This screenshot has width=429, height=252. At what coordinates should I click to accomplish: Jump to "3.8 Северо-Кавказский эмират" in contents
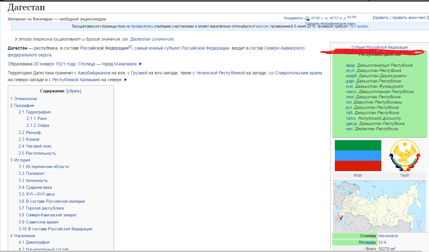pyautogui.click(x=47, y=215)
